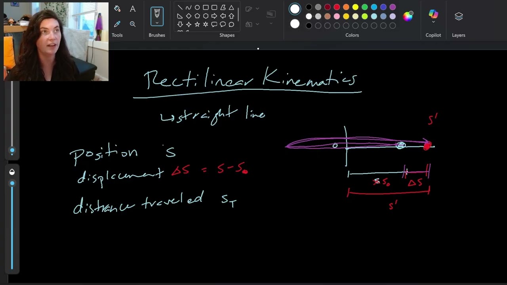Choose the Triangle shape
507x285 pixels.
(x=231, y=8)
